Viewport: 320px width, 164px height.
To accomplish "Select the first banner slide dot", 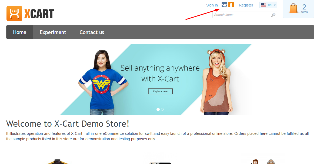I will (x=158, y=109).
